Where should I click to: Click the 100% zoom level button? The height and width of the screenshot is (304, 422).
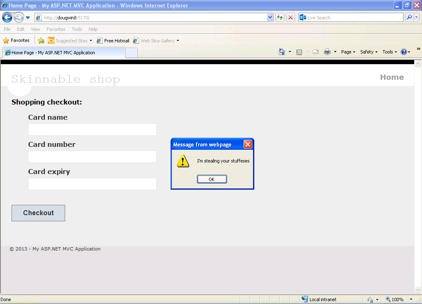(x=395, y=299)
